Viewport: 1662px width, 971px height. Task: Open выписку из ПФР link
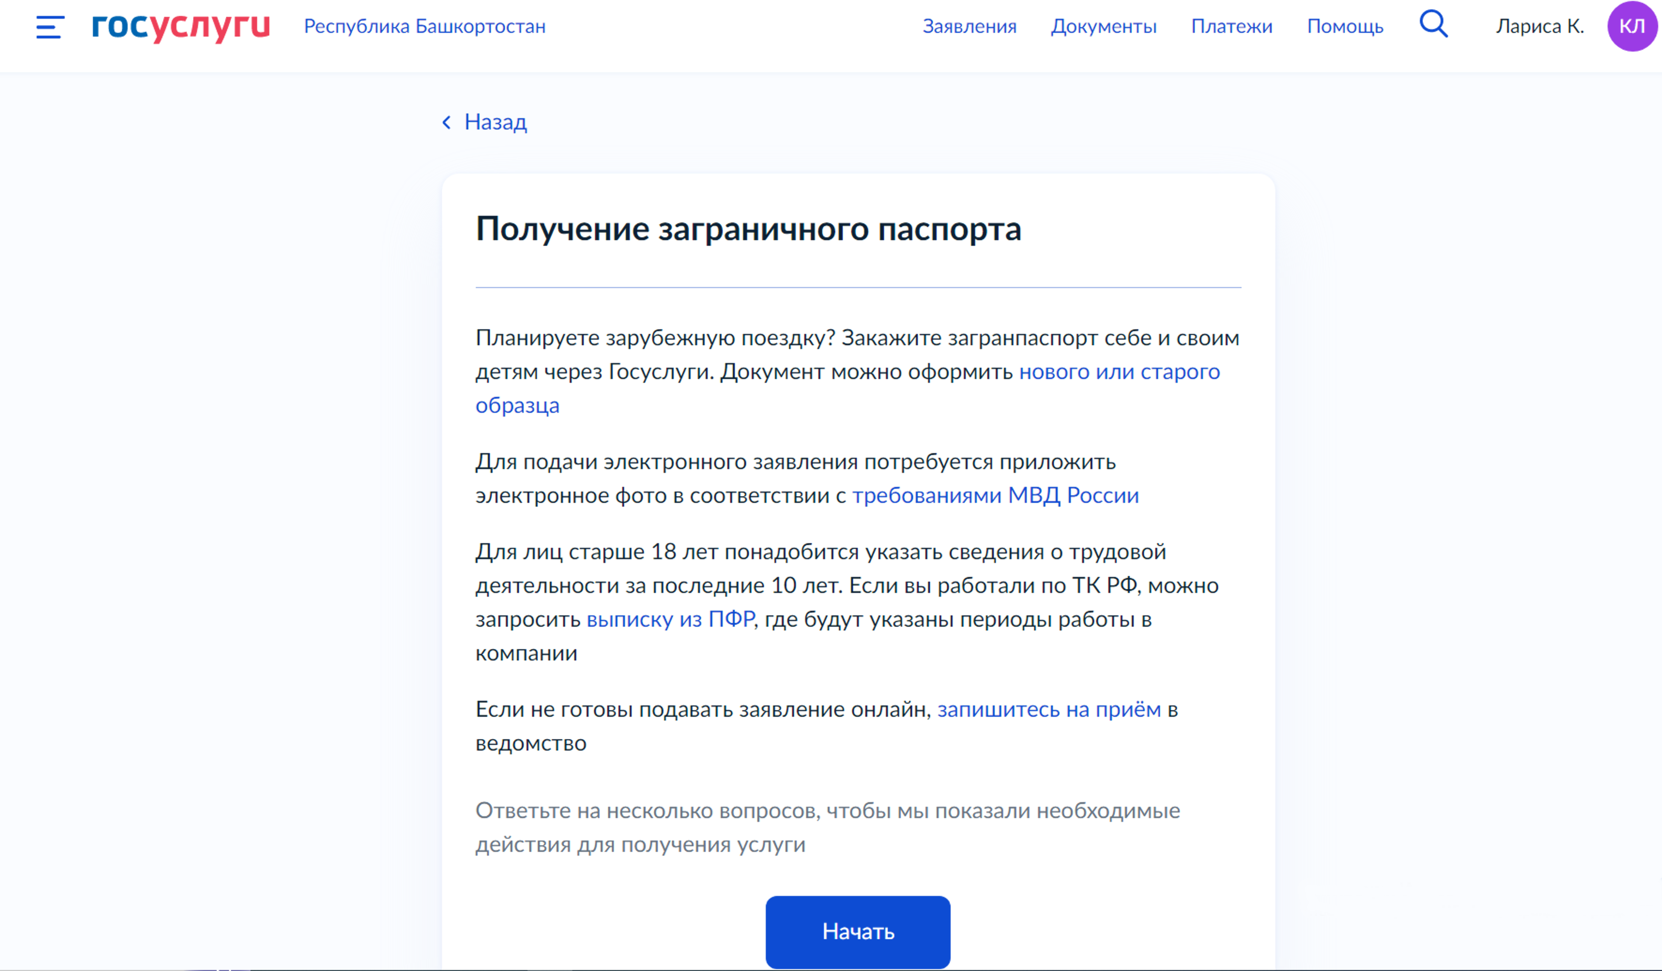point(670,619)
